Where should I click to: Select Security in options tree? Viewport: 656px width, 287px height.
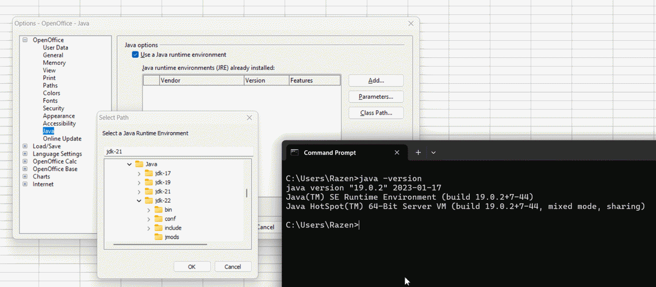53,108
